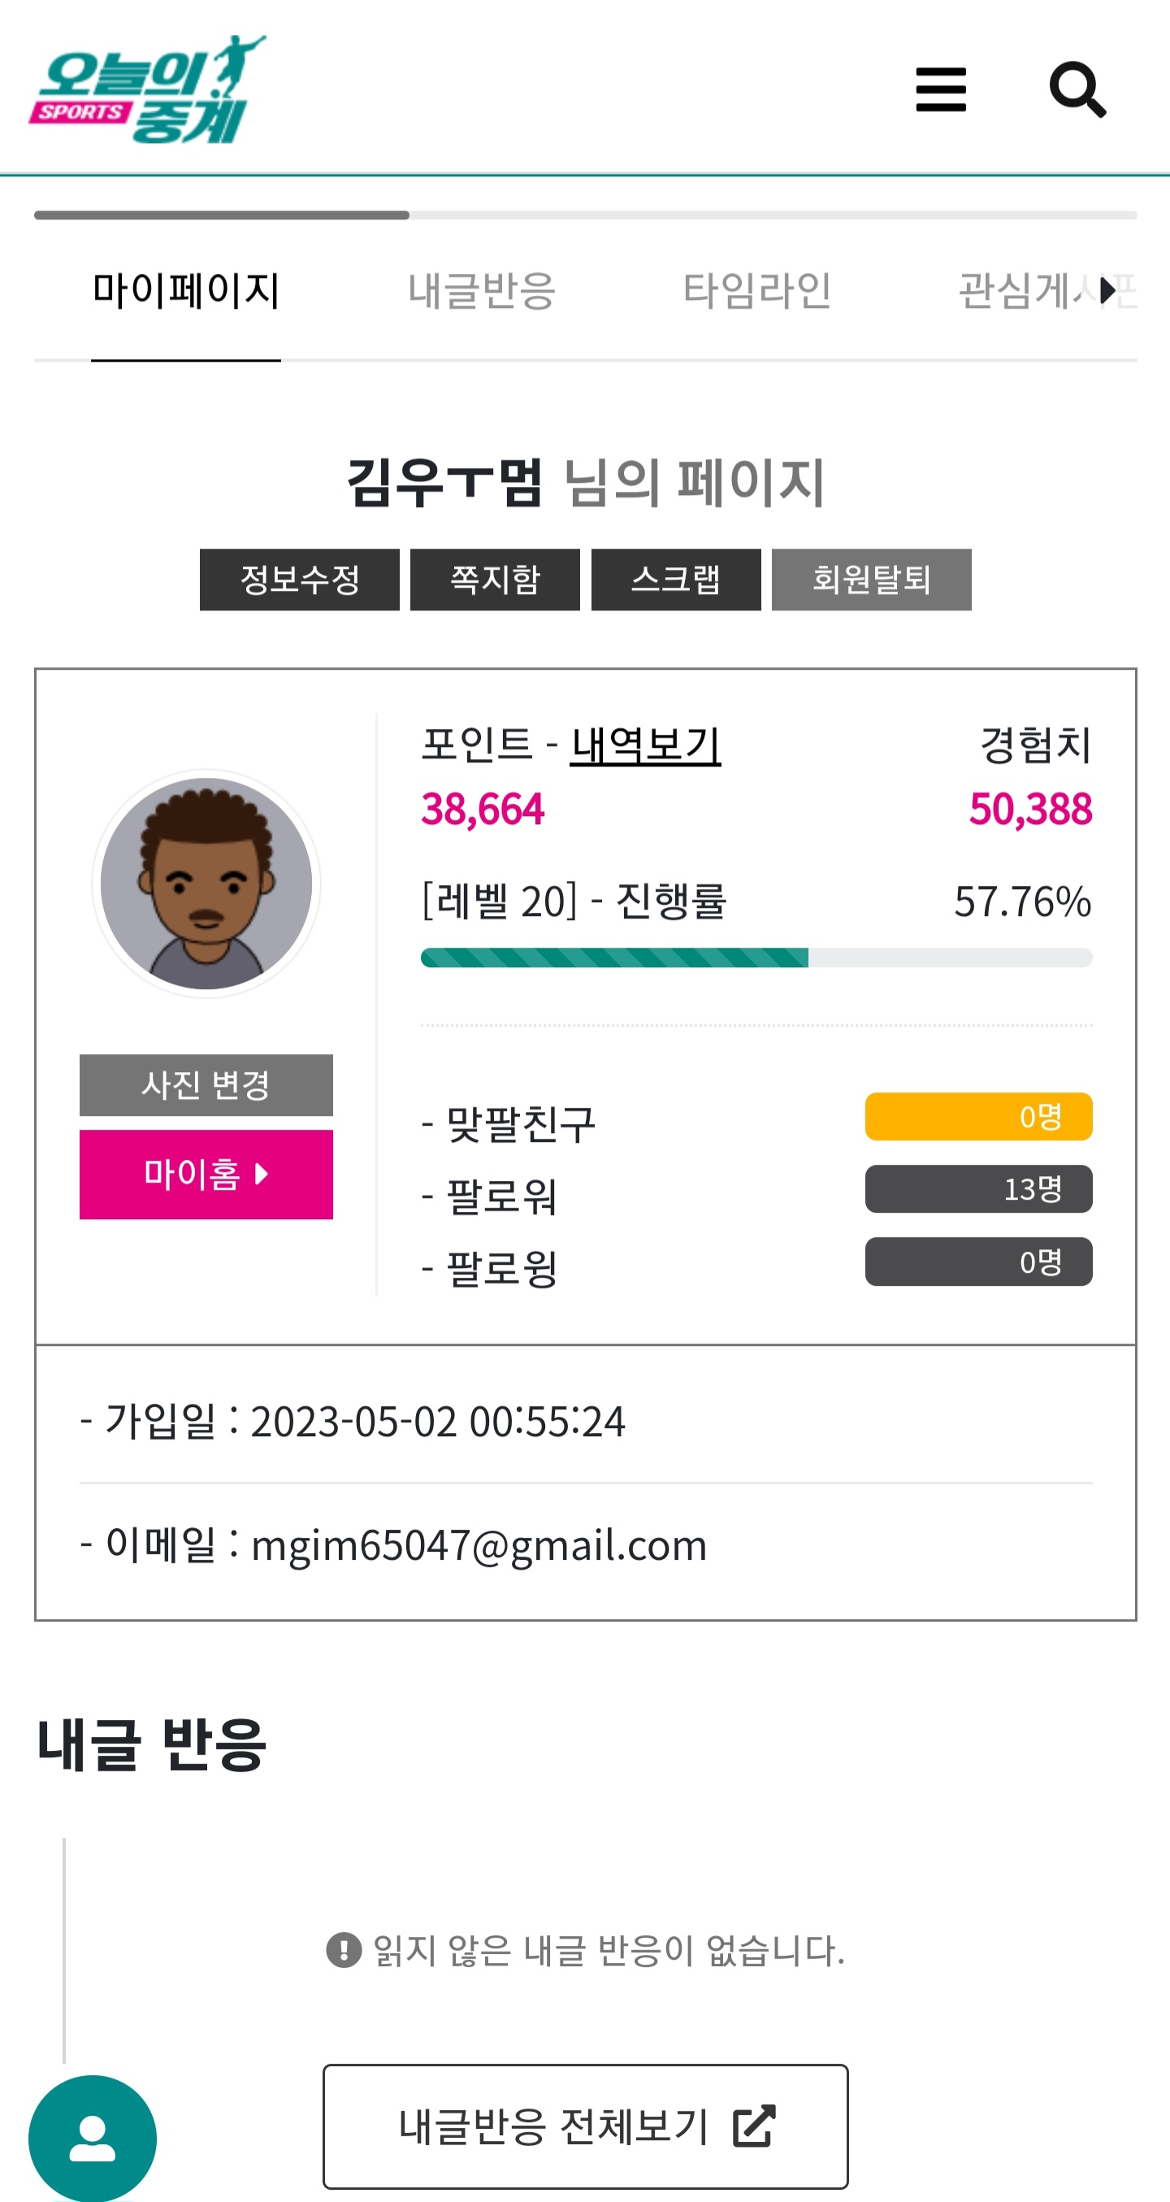
Task: Open the 쪽지함 message box
Action: click(x=495, y=580)
